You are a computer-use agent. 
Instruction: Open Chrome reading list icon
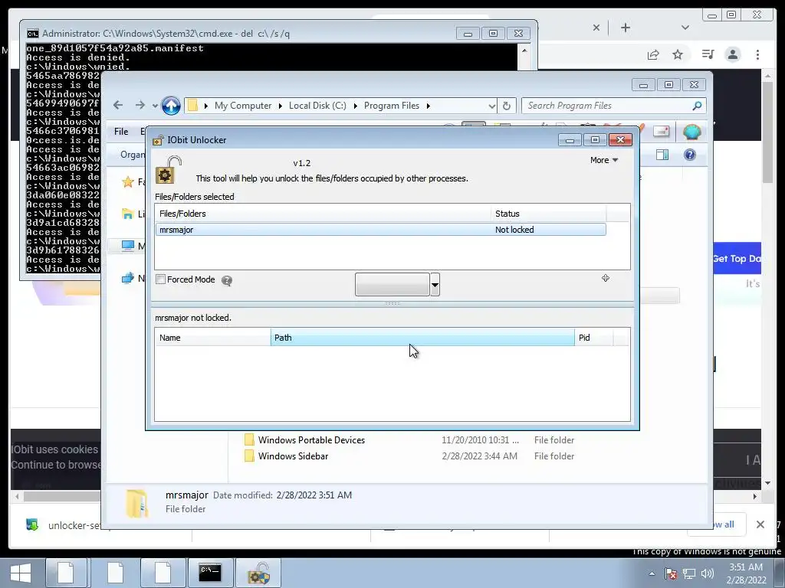pos(708,54)
